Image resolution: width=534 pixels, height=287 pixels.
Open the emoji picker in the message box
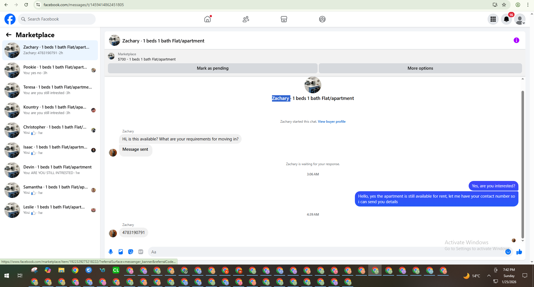508,252
